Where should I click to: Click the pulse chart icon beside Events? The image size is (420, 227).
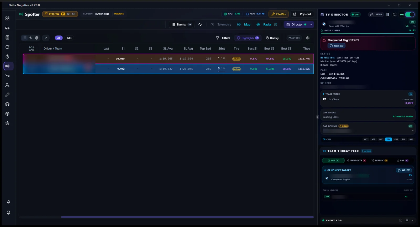coord(200,24)
